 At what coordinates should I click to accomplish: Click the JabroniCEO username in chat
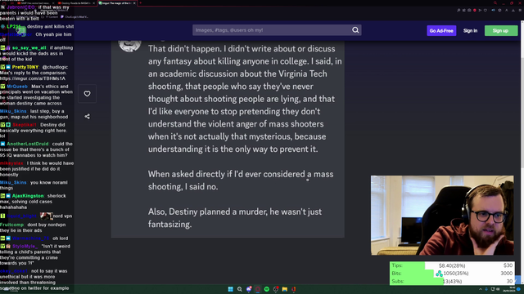[x=20, y=7]
